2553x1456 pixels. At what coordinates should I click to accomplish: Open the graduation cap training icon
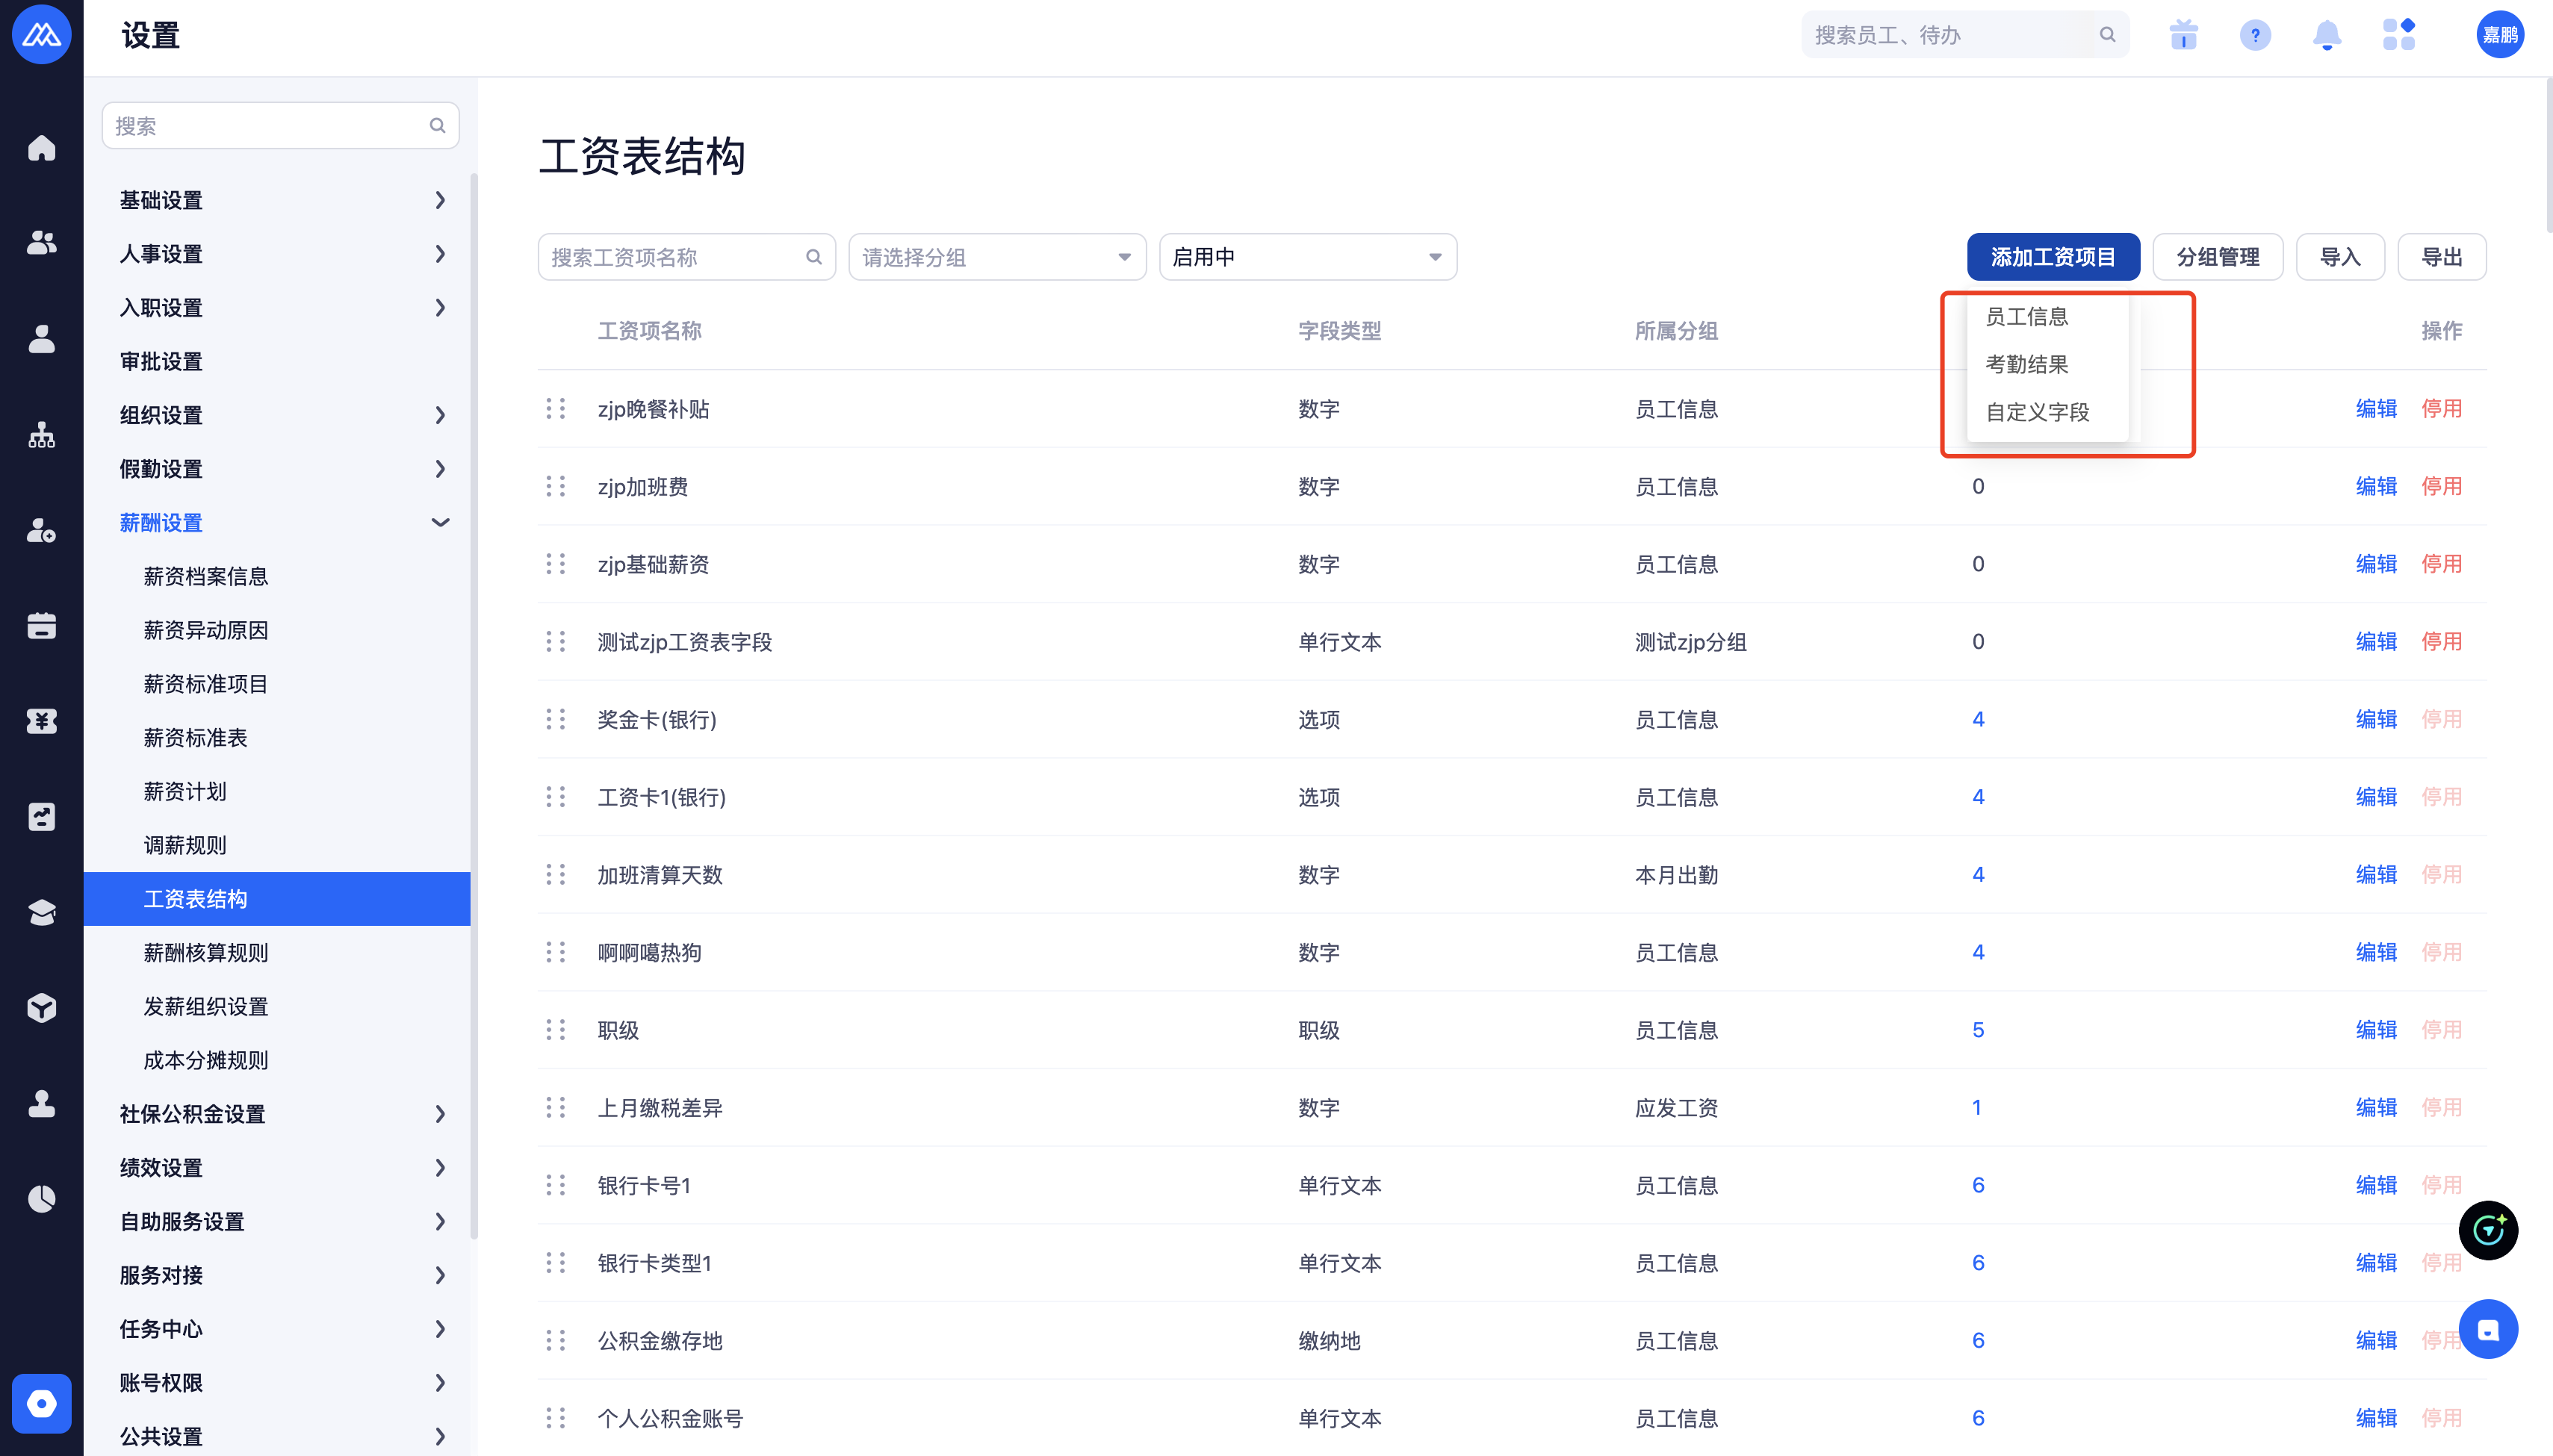click(x=41, y=912)
